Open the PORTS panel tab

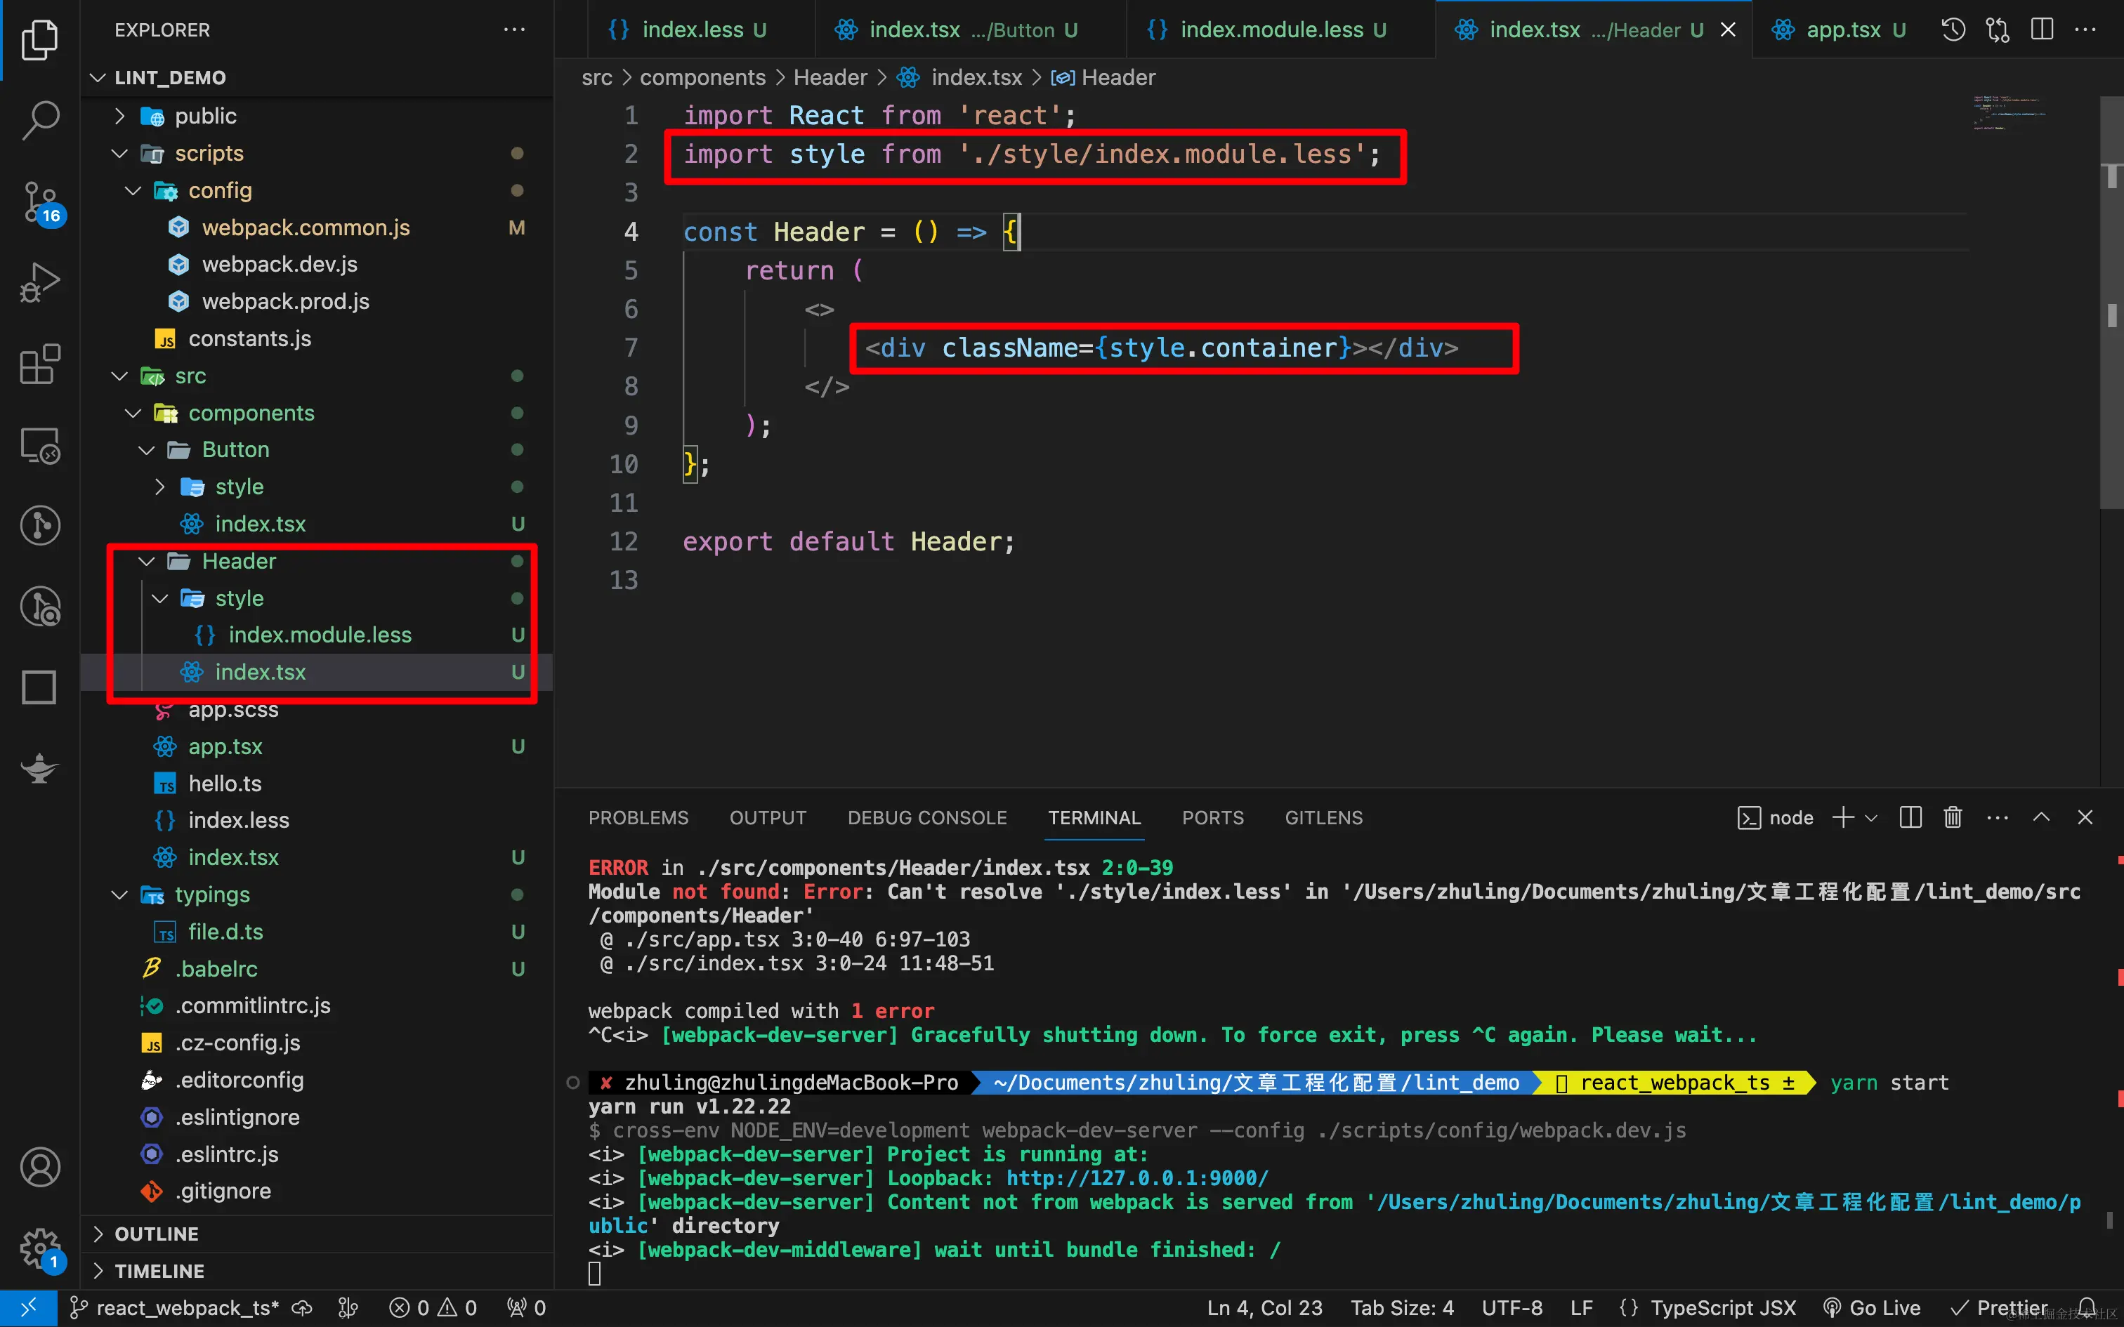(1213, 817)
